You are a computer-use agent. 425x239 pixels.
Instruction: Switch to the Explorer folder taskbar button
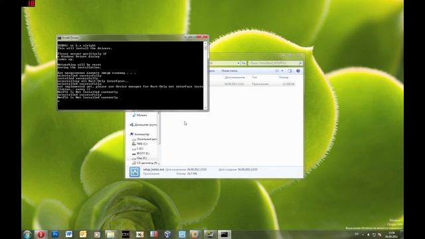(x=111, y=234)
